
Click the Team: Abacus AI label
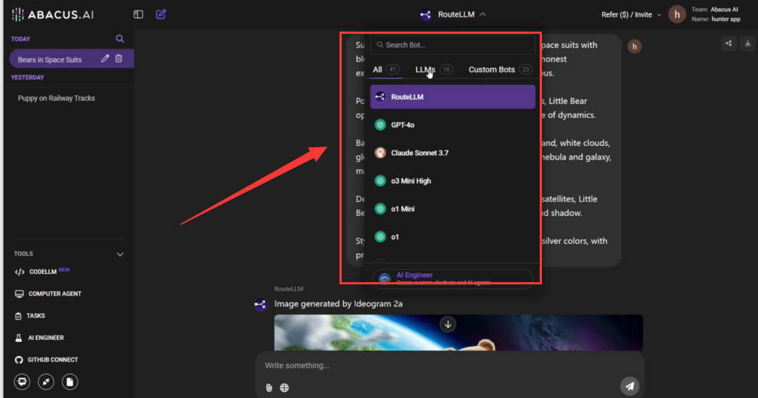pyautogui.click(x=714, y=9)
